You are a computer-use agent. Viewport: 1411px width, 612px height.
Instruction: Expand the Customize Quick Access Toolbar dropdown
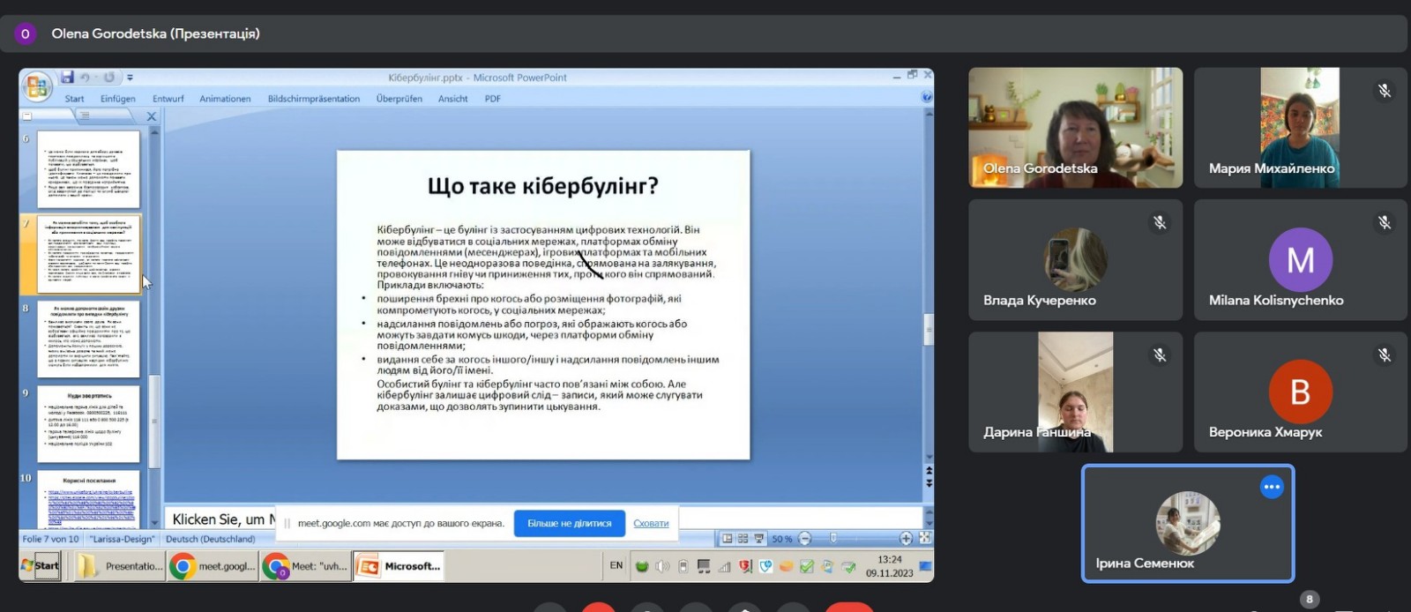tap(130, 78)
